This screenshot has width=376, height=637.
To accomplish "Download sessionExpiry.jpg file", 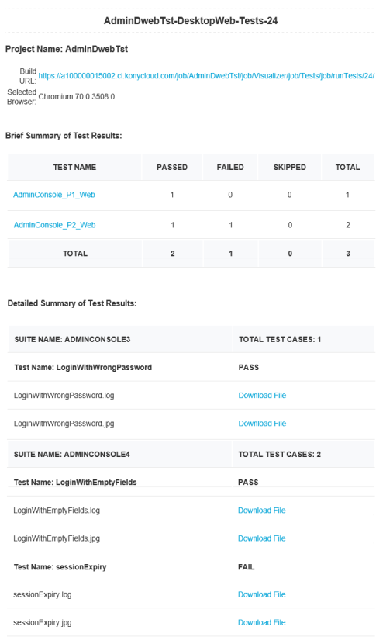I will pyautogui.click(x=261, y=622).
